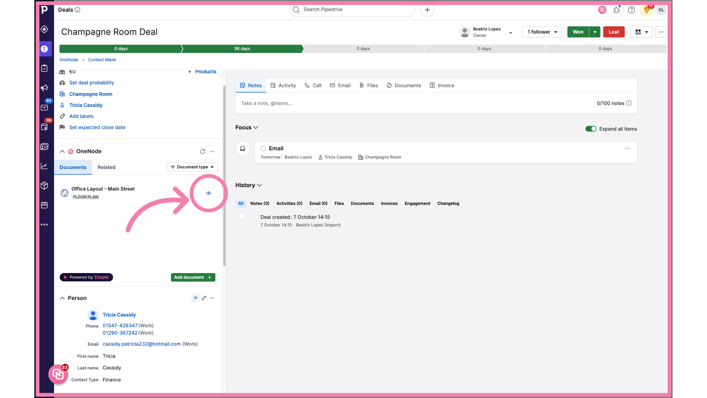Image resolution: width=707 pixels, height=398 pixels.
Task: Click the Search Pipedrive field
Action: point(352,10)
